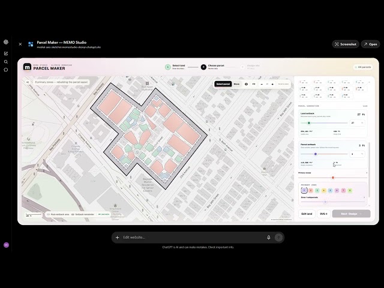The width and height of the screenshot is (384, 288).
Task: Open the site in a new window
Action: 370,44
